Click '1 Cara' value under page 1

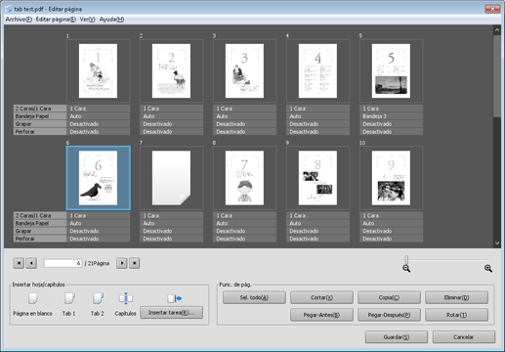pos(98,109)
